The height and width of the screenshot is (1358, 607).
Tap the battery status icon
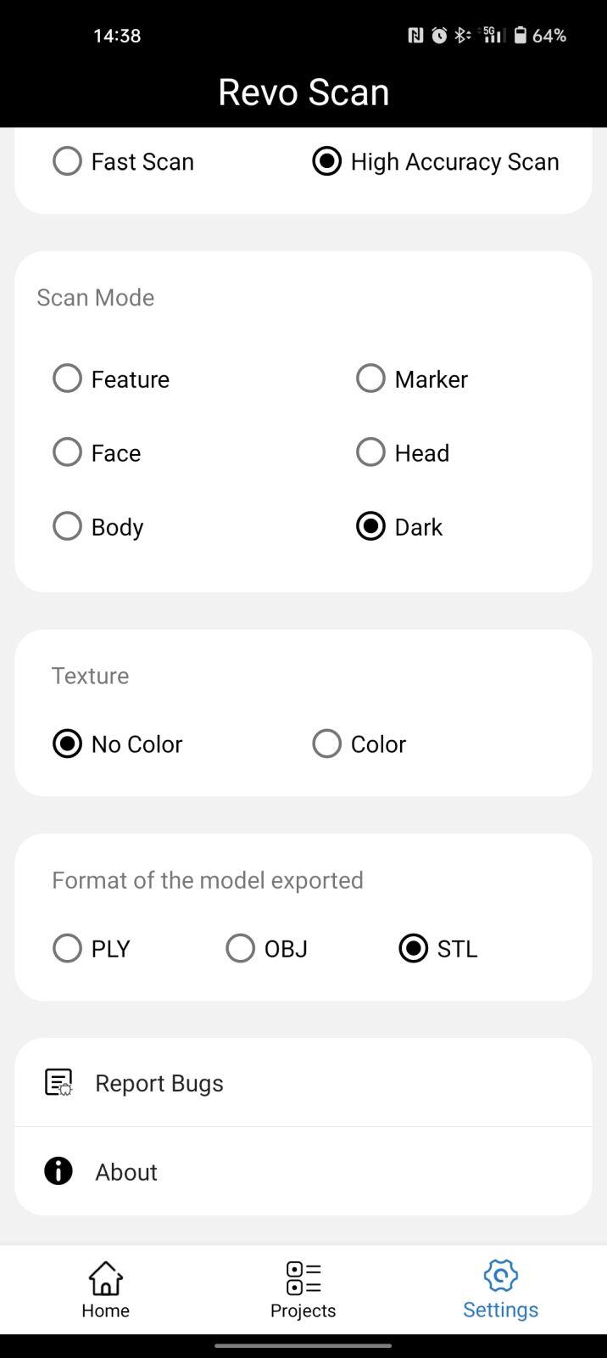pyautogui.click(x=521, y=35)
